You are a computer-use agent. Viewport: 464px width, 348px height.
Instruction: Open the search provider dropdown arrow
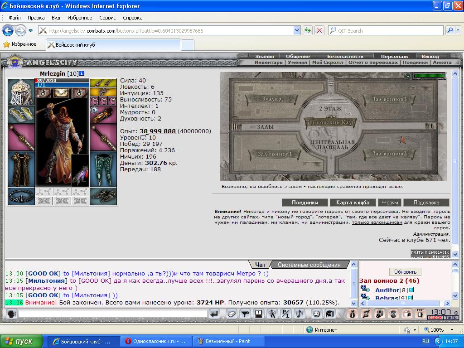pos(458,30)
